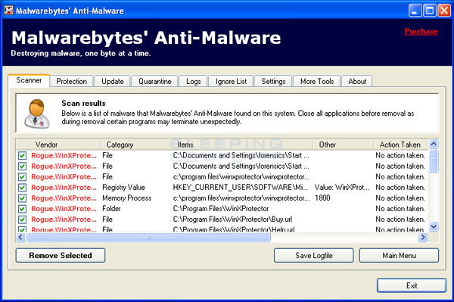Select the 'Memory Process' category cell
The height and width of the screenshot is (302, 454).
[127, 198]
